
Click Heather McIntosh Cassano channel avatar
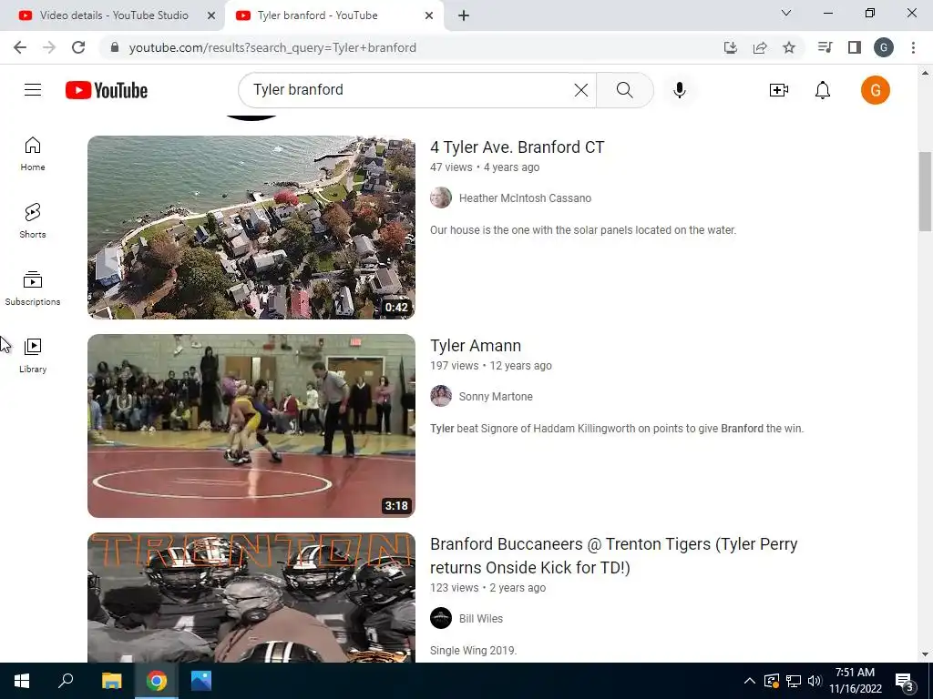[x=441, y=198]
